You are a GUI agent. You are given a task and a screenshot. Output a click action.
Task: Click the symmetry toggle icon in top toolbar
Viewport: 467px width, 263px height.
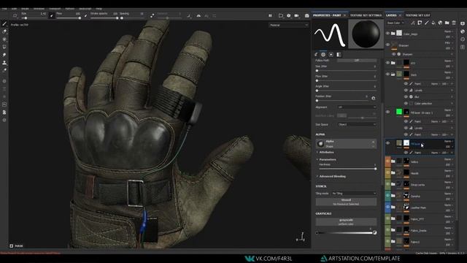click(x=198, y=15)
